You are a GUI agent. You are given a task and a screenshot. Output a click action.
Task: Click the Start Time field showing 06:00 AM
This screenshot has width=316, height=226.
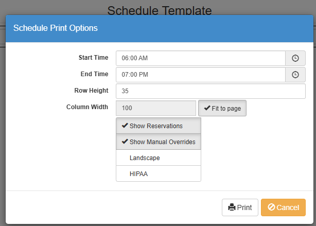(x=201, y=58)
